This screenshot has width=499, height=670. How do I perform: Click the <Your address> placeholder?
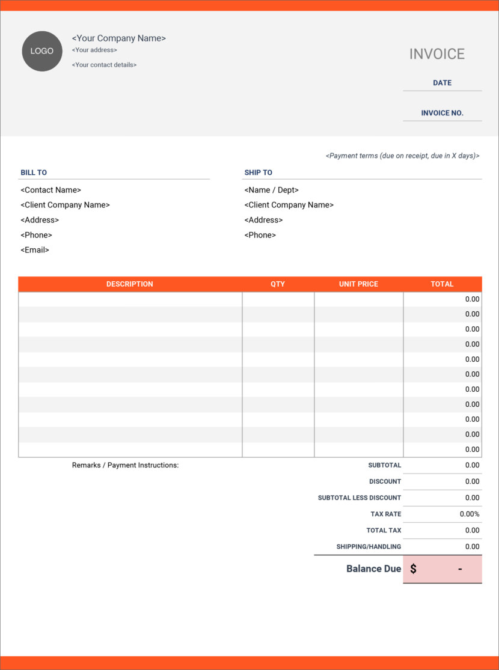point(94,50)
